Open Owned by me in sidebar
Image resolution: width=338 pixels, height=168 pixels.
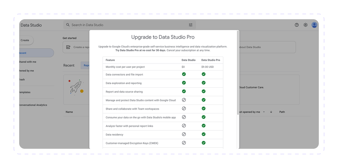(x=26, y=71)
